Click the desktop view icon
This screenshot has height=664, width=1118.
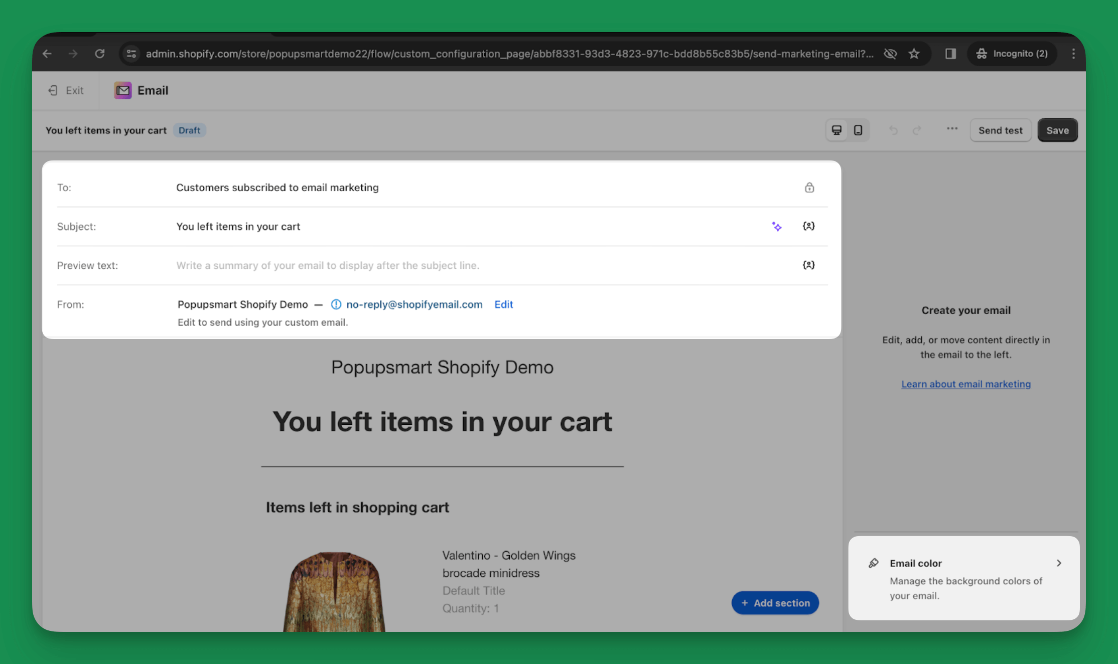[836, 129]
